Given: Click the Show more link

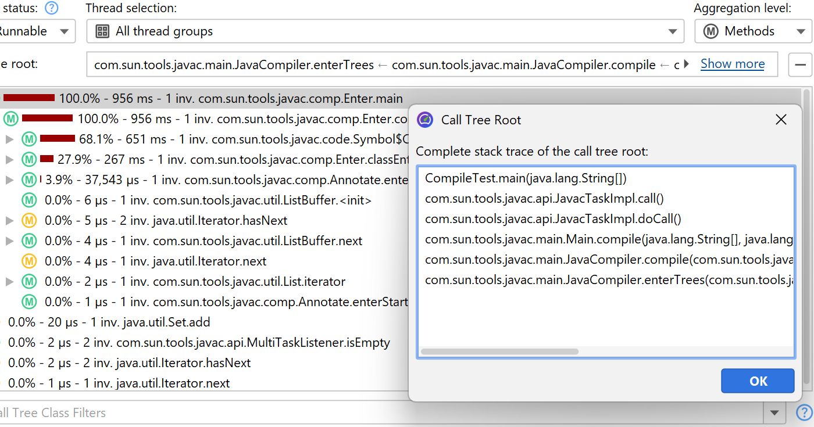Looking at the screenshot, I should tap(732, 64).
